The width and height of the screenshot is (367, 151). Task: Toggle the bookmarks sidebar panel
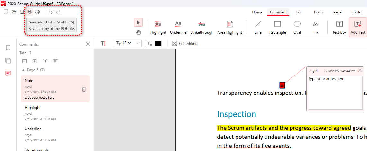tap(8, 48)
